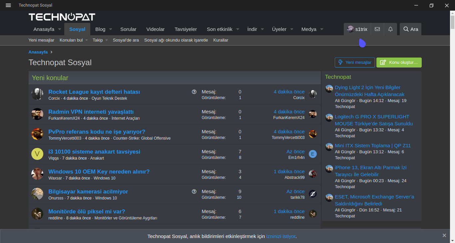Open Corcix's avatar beside the Rocket League thread
The image size is (455, 243).
tap(37, 94)
